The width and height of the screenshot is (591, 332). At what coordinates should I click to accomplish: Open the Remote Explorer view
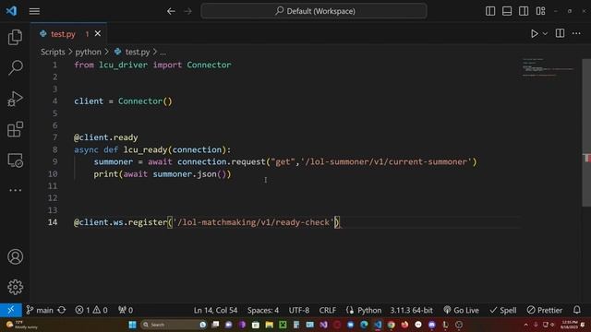pyautogui.click(x=15, y=160)
